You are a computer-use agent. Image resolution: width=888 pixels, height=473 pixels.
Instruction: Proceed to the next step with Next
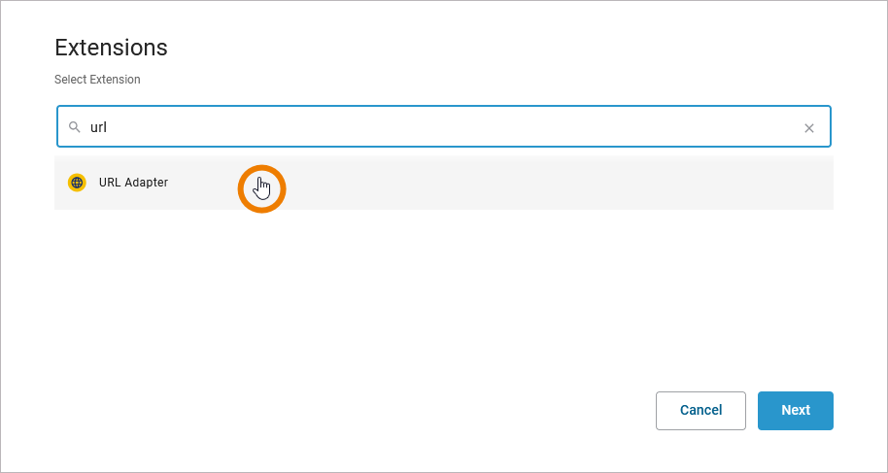pos(795,410)
